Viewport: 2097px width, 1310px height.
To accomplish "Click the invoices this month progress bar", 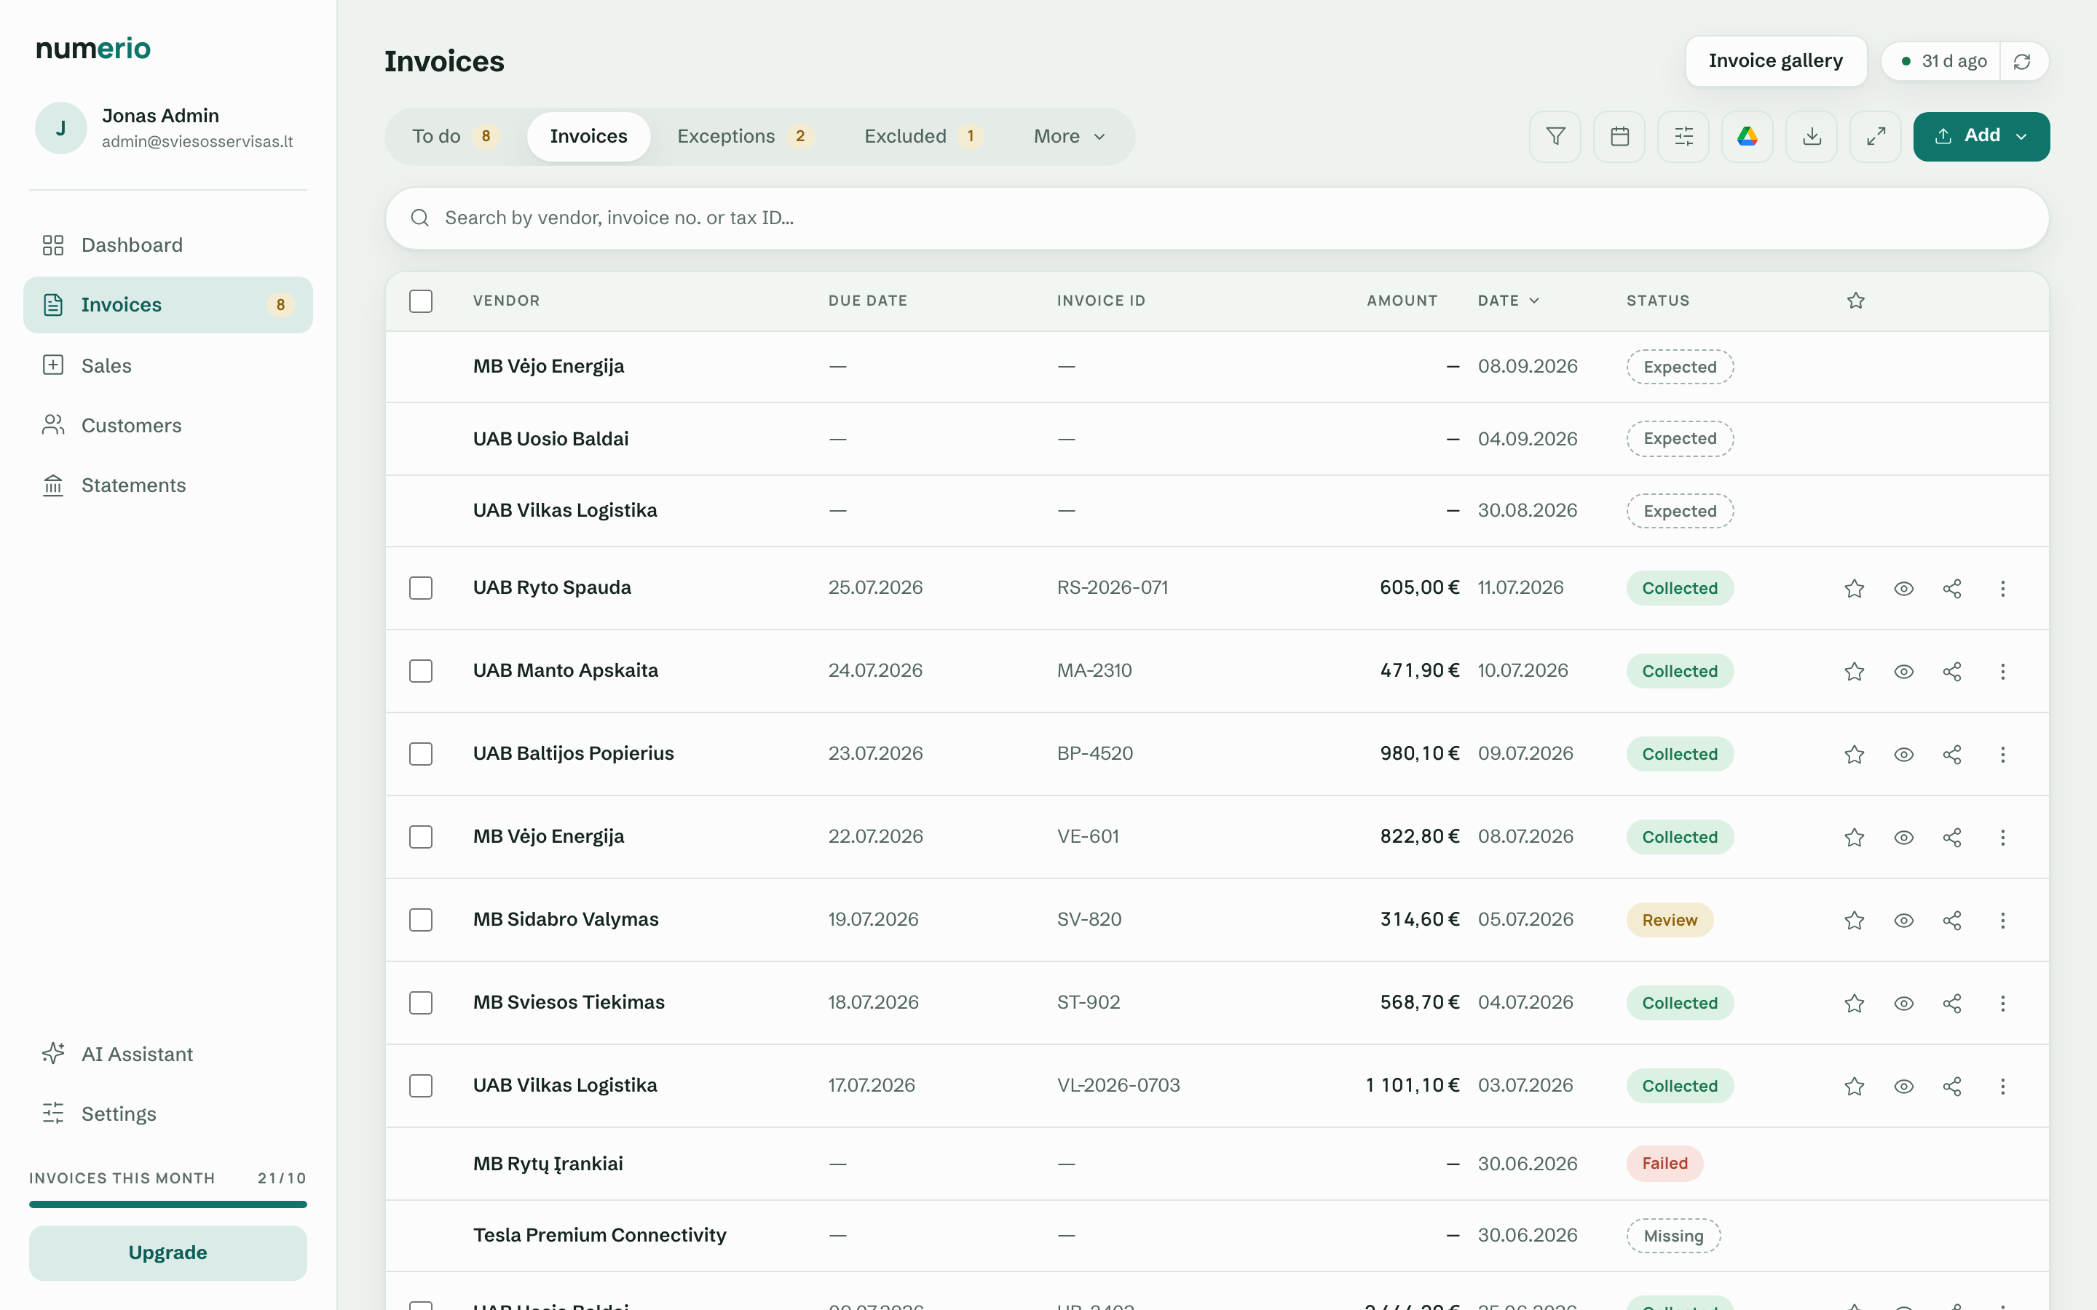I will click(168, 1204).
